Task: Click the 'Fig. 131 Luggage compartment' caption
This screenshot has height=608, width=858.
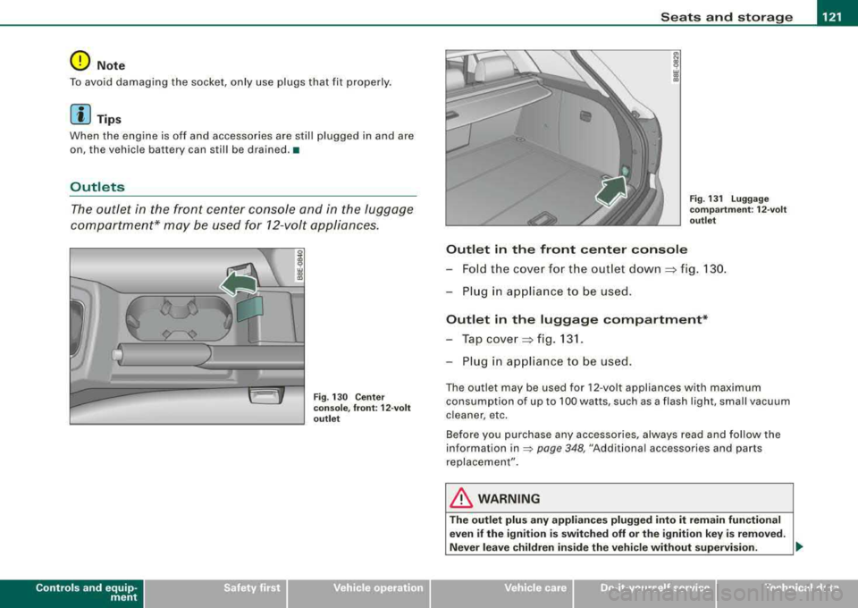Action: tap(738, 209)
